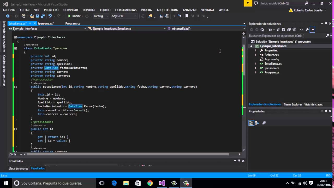Open the COMPILAR menu
This screenshot has width=334, height=188.
coord(70,10)
